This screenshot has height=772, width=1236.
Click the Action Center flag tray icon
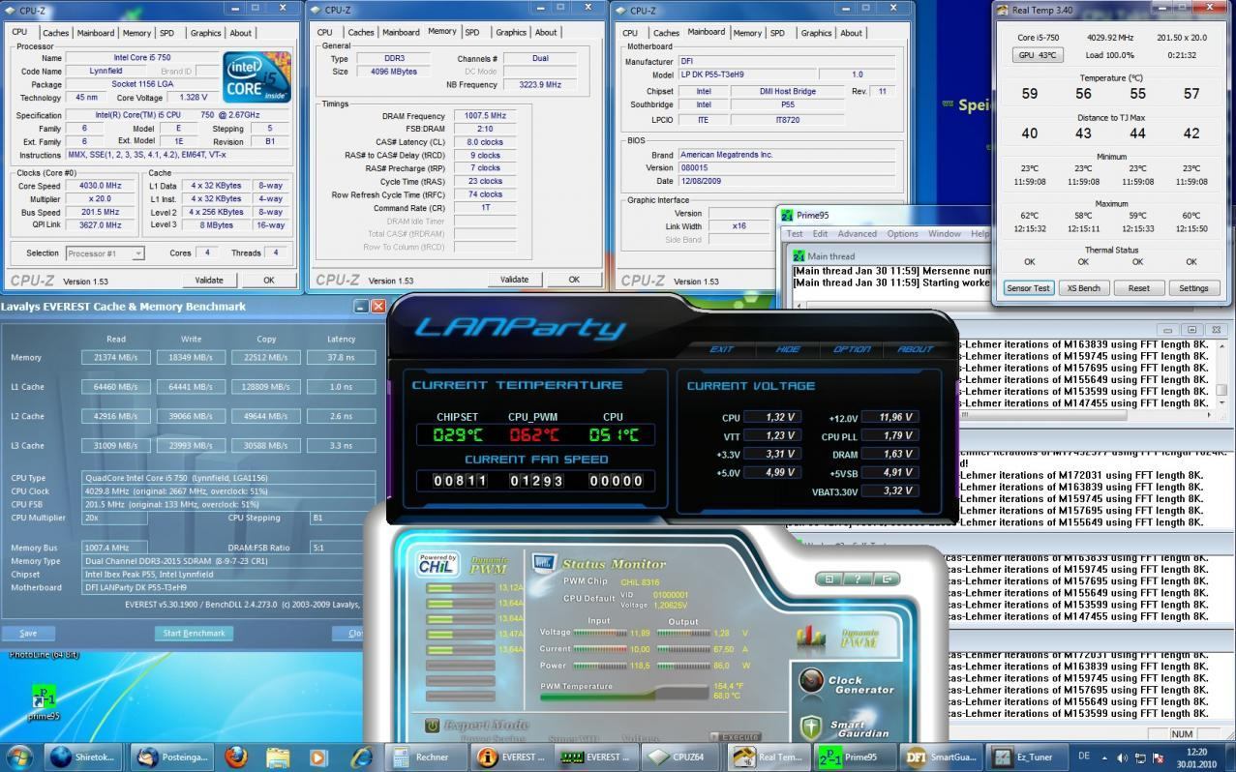(1158, 757)
